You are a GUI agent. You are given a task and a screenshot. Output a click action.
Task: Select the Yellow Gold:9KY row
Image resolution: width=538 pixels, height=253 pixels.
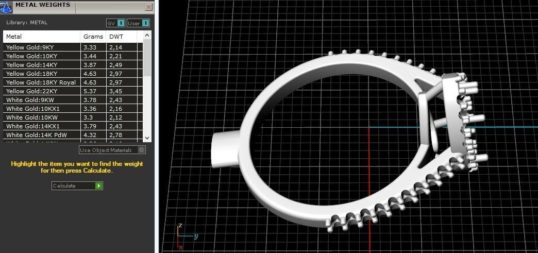pos(73,47)
